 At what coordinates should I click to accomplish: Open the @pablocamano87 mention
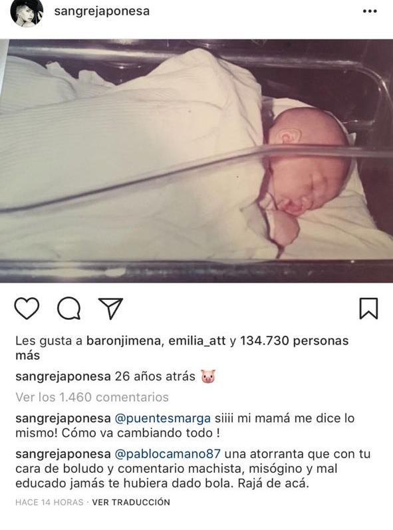(168, 454)
